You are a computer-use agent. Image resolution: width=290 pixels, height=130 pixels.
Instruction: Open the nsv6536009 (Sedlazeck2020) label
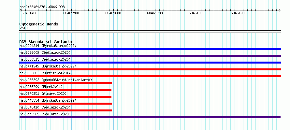click(45, 52)
